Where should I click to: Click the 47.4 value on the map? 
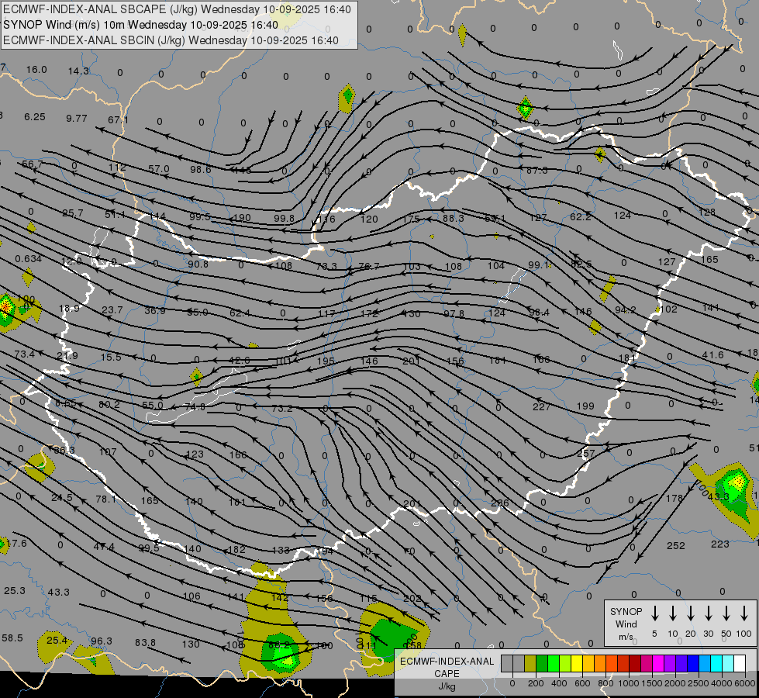coord(104,547)
